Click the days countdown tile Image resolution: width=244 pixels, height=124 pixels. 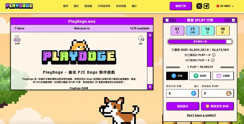(x=177, y=30)
